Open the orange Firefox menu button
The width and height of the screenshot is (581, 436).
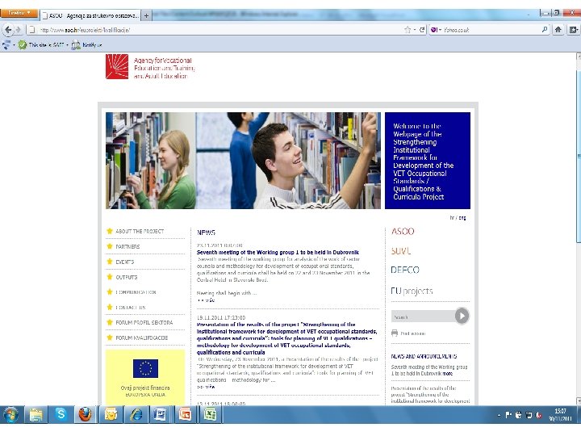19,13
